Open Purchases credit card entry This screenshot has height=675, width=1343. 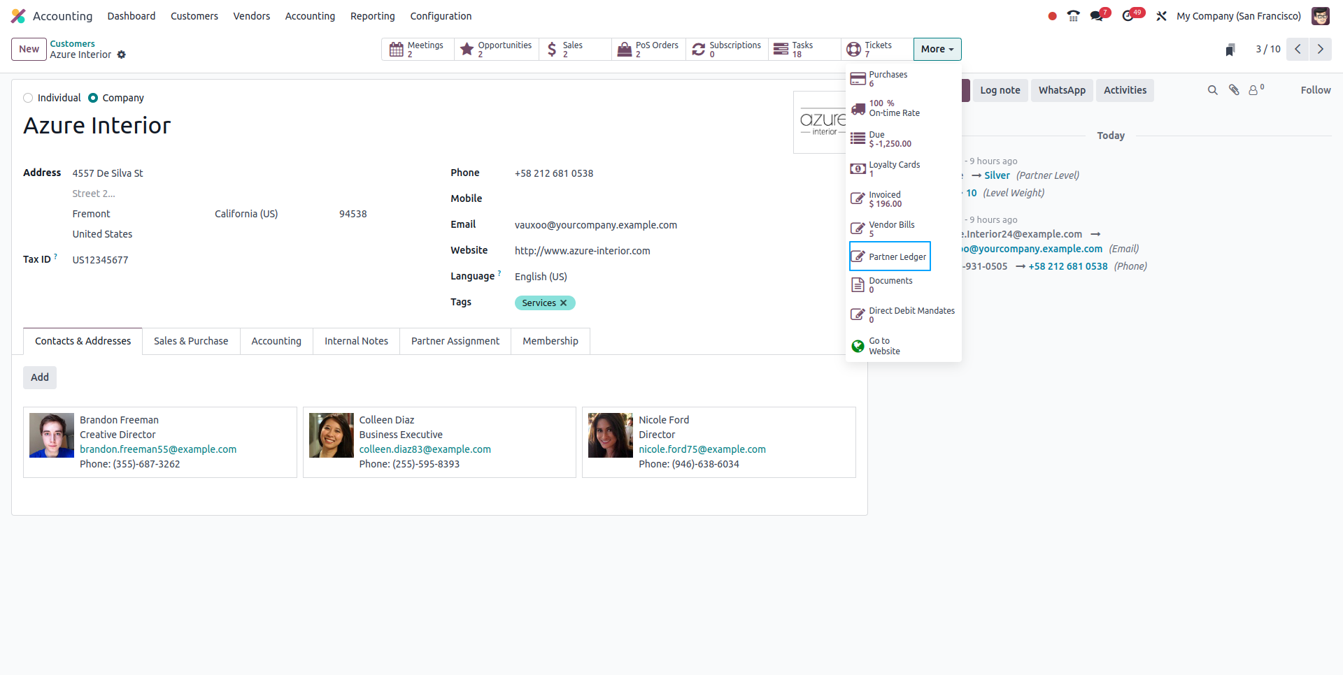pyautogui.click(x=903, y=79)
